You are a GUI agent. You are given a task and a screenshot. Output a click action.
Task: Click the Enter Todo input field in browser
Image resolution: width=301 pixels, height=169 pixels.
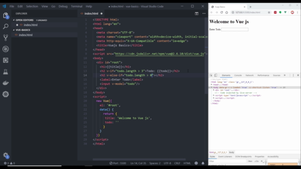(x=235, y=30)
